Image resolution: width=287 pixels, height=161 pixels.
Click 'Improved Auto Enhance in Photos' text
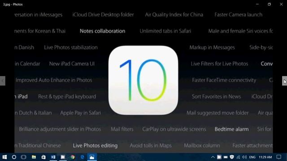click(54, 80)
